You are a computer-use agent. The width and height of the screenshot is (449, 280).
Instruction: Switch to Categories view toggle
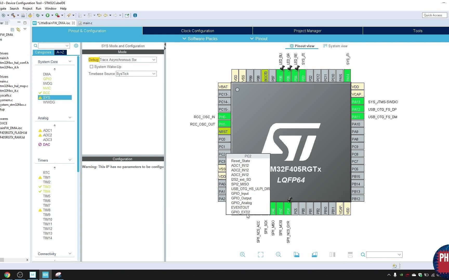[x=43, y=52]
